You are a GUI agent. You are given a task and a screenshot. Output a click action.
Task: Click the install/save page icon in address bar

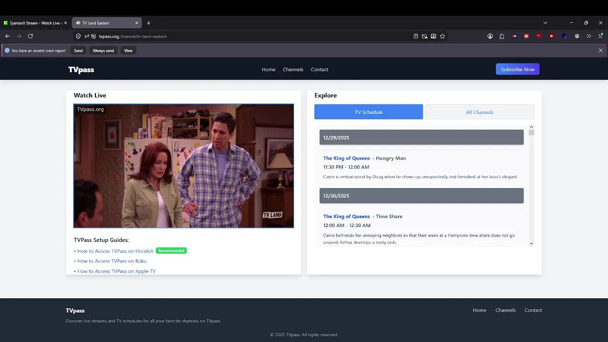[434, 36]
